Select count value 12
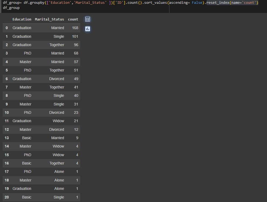 [x=76, y=129]
